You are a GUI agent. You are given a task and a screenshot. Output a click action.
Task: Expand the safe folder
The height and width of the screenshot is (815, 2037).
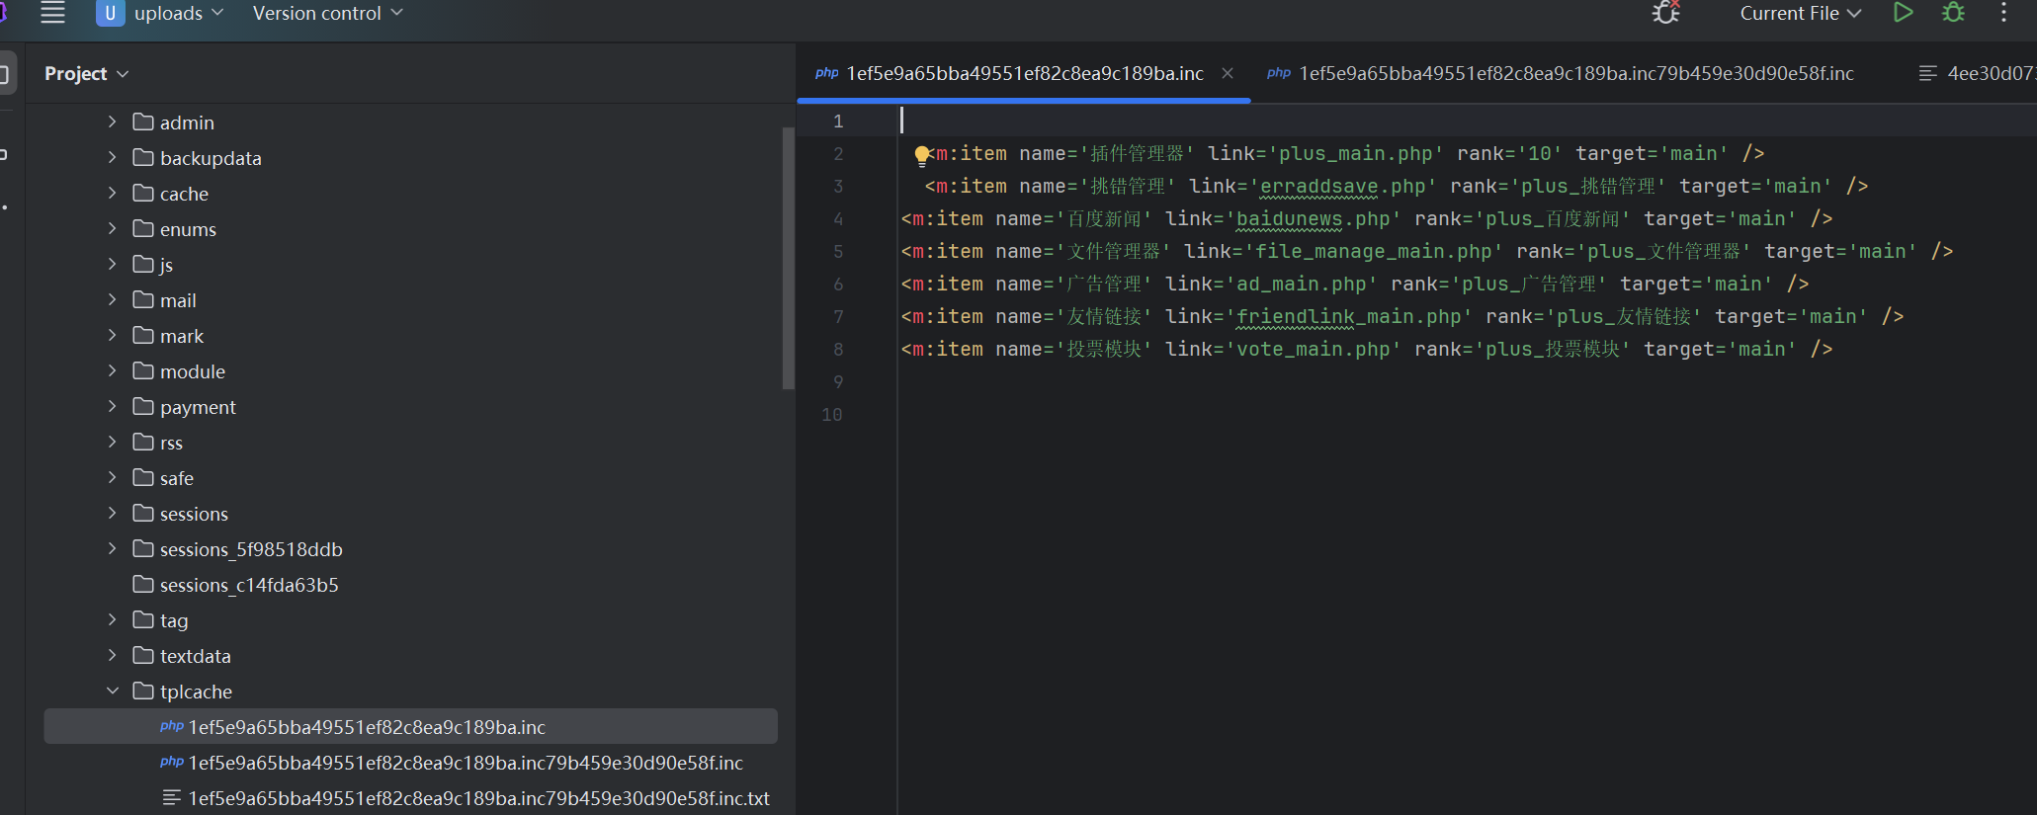[112, 477]
